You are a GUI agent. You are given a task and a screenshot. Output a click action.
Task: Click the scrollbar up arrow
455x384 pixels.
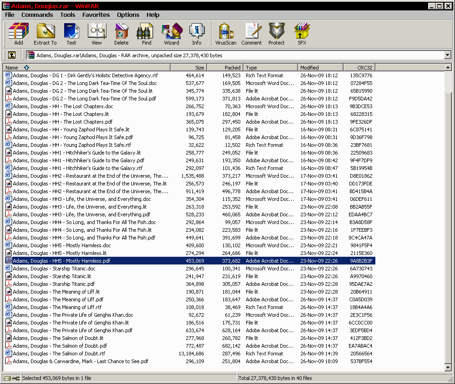[x=448, y=68]
